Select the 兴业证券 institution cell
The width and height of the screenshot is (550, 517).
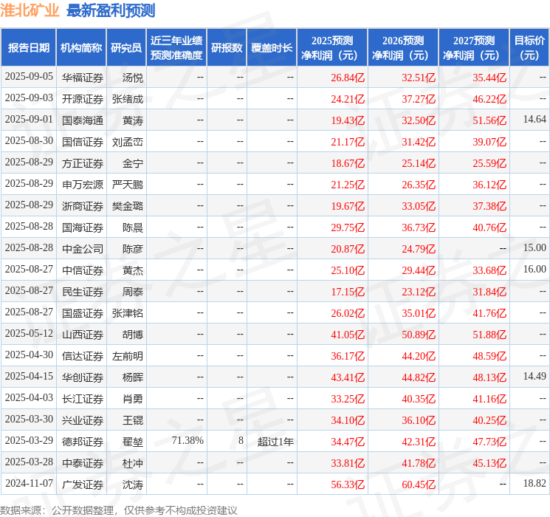click(83, 420)
